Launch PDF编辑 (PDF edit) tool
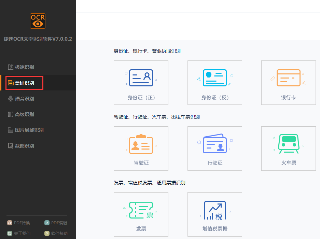 pos(55,223)
